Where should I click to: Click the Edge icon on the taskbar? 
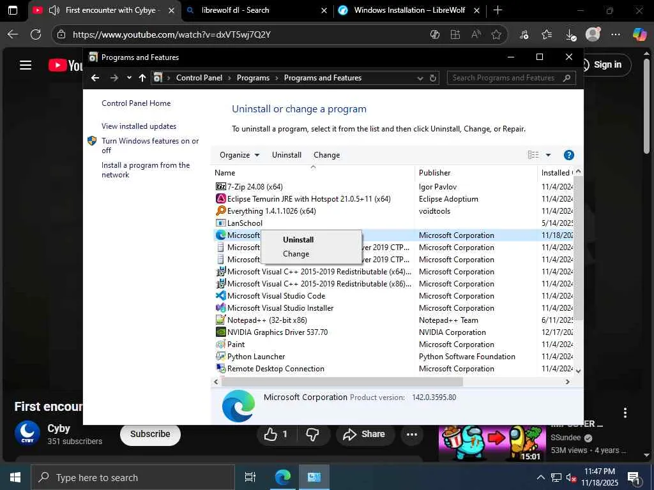tap(283, 477)
